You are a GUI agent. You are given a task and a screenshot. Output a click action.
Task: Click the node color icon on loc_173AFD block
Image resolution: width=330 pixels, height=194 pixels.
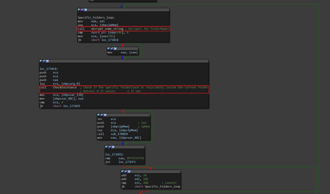click(106, 147)
